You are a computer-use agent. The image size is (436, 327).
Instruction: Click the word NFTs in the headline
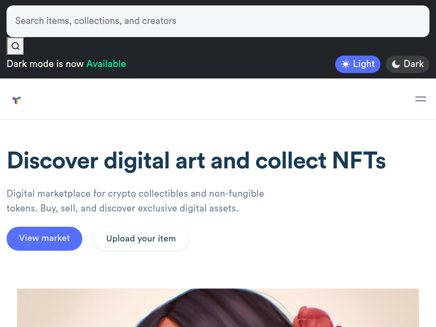coord(359,160)
